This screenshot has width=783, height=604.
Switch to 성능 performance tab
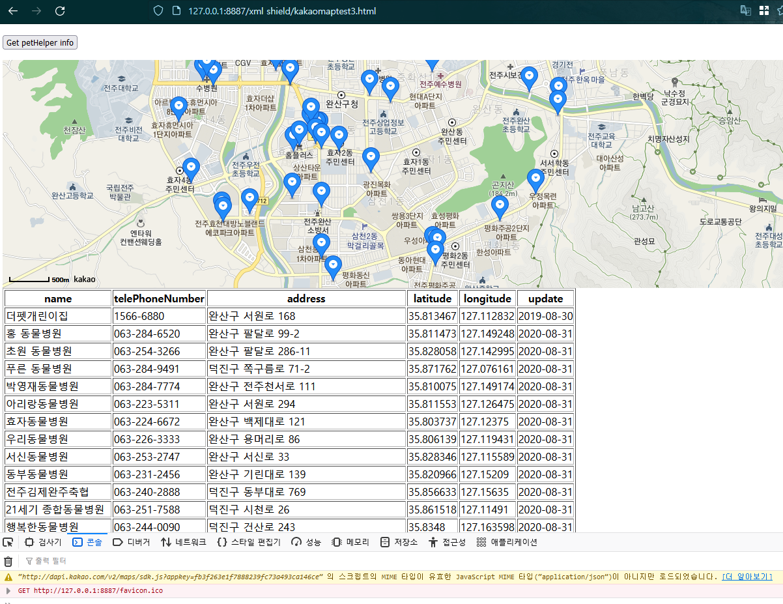(x=307, y=542)
